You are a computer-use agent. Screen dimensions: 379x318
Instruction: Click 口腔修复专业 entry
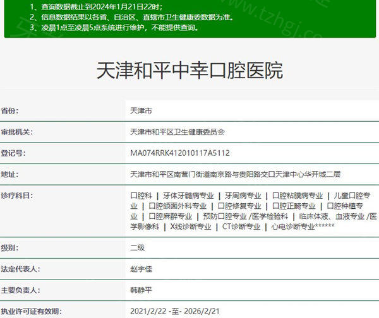(x=239, y=206)
